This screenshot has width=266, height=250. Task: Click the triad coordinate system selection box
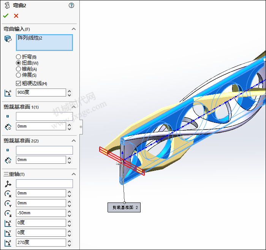coord(44,184)
